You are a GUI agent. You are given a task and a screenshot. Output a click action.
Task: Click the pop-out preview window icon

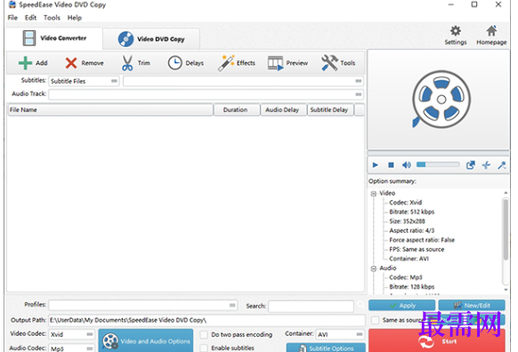click(x=471, y=165)
